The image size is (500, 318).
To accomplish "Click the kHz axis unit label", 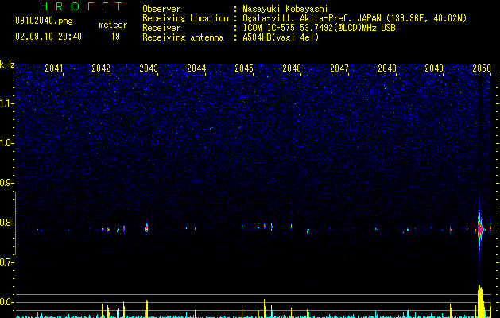I will pyautogui.click(x=7, y=64).
